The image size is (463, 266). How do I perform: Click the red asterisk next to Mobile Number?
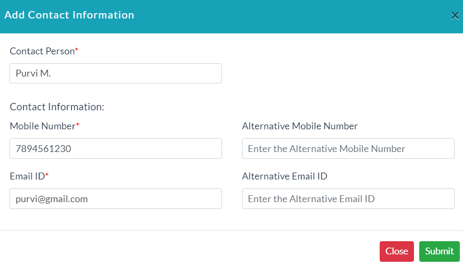(78, 125)
